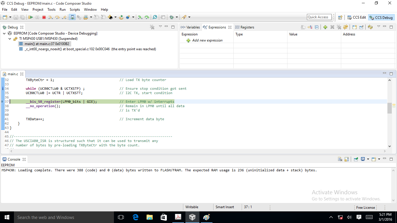Click the editor vertical scrollbar thumb
Viewport: 397px width, 223px height.
point(390,108)
